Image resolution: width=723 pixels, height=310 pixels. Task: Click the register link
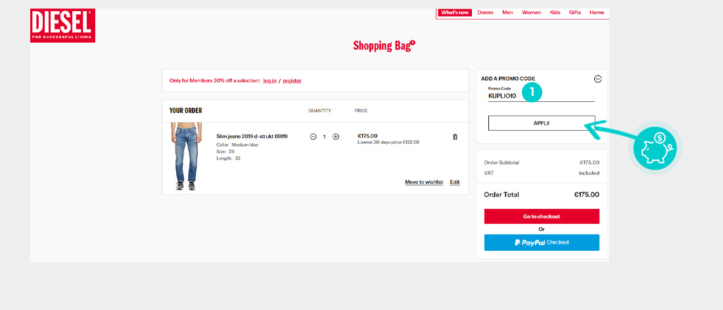292,81
